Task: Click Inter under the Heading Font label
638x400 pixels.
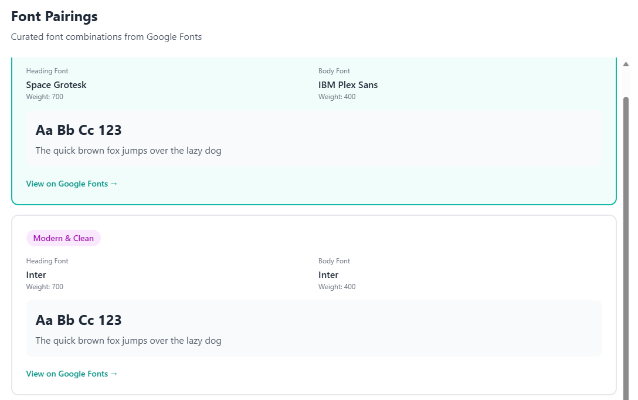Action: click(x=36, y=275)
